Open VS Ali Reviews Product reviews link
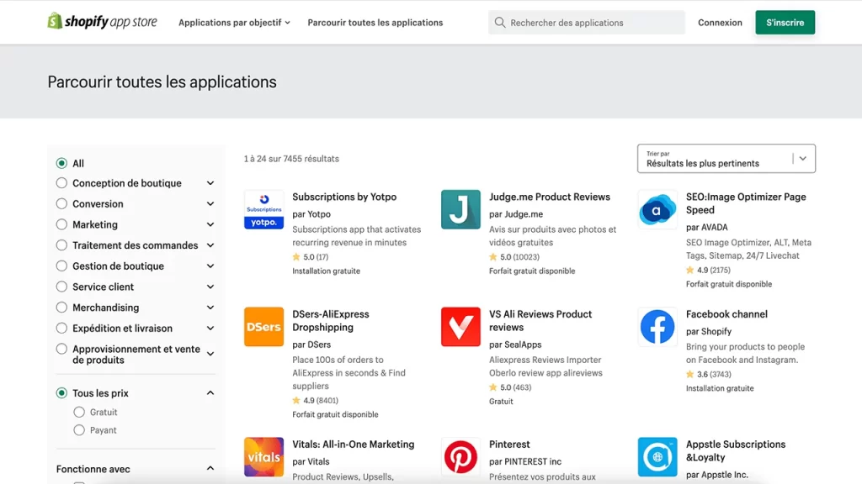Screen dimensions: 862x484 click(x=540, y=320)
